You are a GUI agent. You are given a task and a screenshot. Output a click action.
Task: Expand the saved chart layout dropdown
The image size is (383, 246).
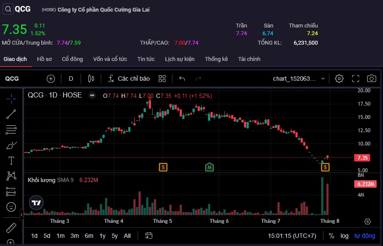pos(323,79)
